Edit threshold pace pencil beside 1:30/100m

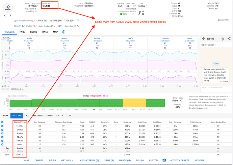click(x=94, y=6)
